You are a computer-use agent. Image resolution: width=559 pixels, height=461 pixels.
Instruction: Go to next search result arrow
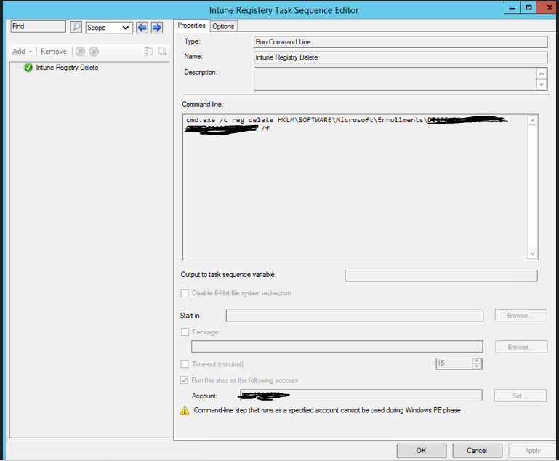(x=157, y=28)
